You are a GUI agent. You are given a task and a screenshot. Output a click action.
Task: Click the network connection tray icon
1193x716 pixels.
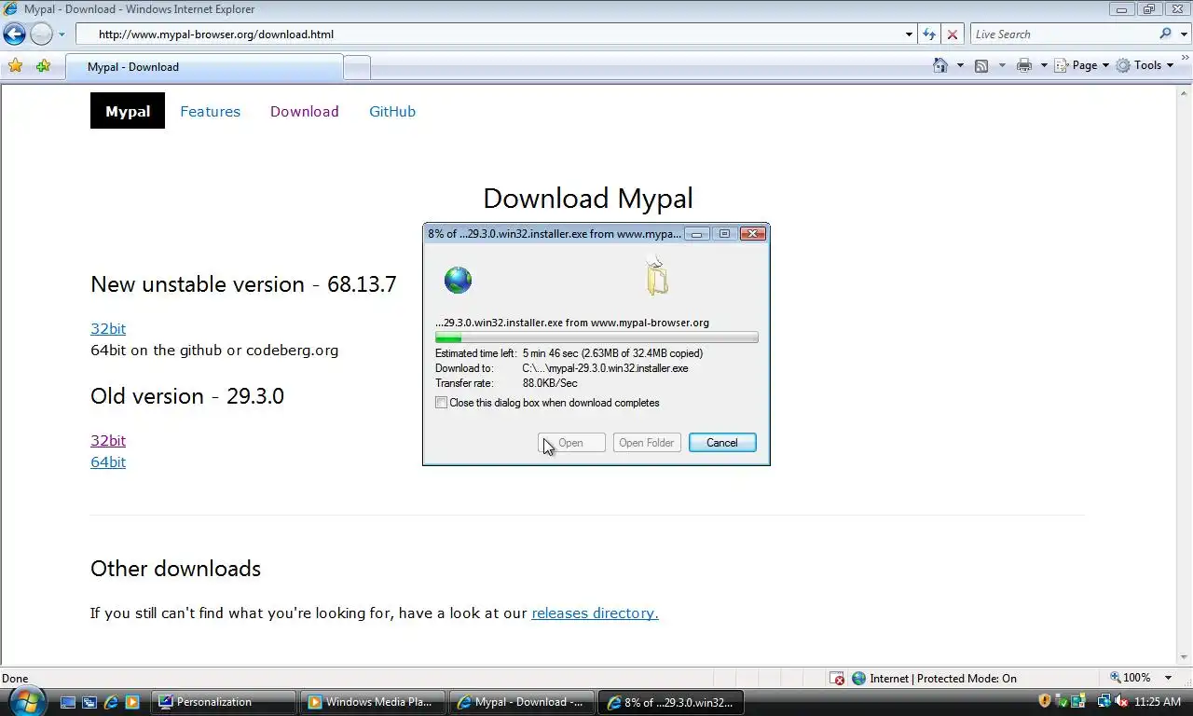pyautogui.click(x=1104, y=701)
